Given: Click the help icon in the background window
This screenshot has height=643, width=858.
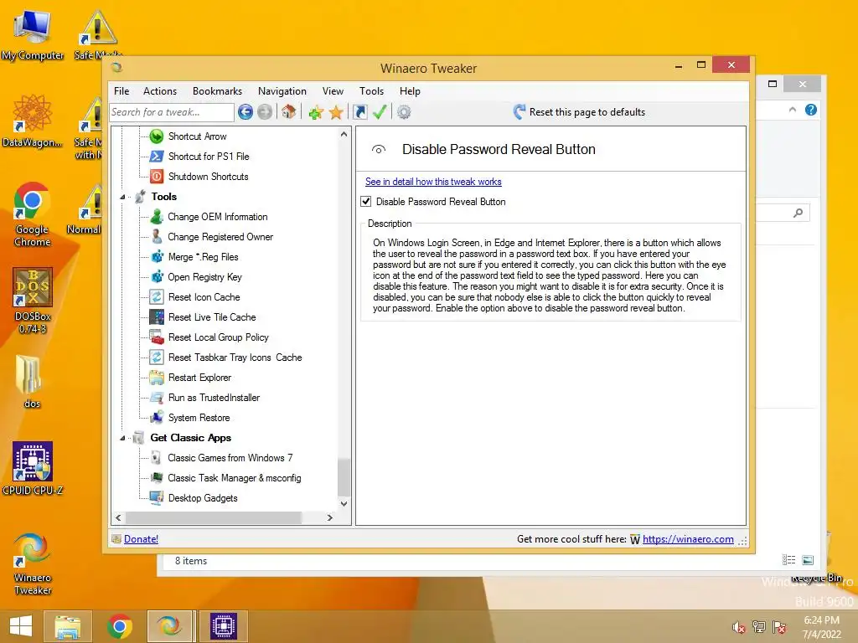Looking at the screenshot, I should pos(811,110).
